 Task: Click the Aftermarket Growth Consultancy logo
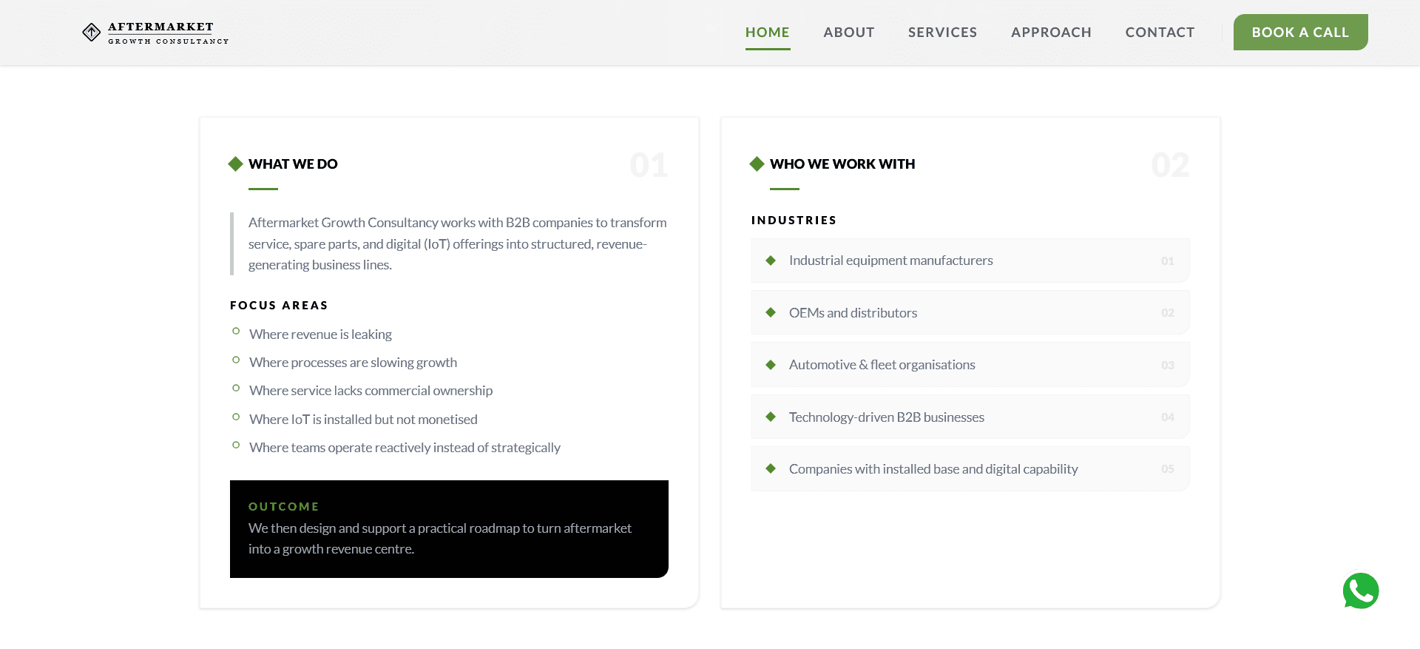pyautogui.click(x=155, y=33)
